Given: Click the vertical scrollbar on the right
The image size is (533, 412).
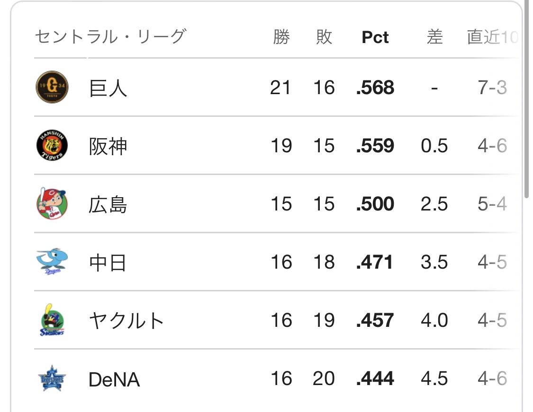Looking at the screenshot, I should [526, 99].
